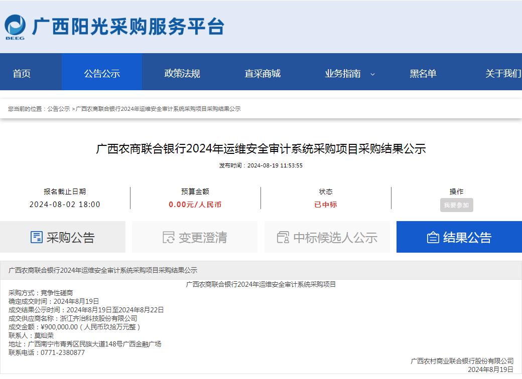Click the 预算金额 label
The height and width of the screenshot is (379, 522).
coord(195,192)
